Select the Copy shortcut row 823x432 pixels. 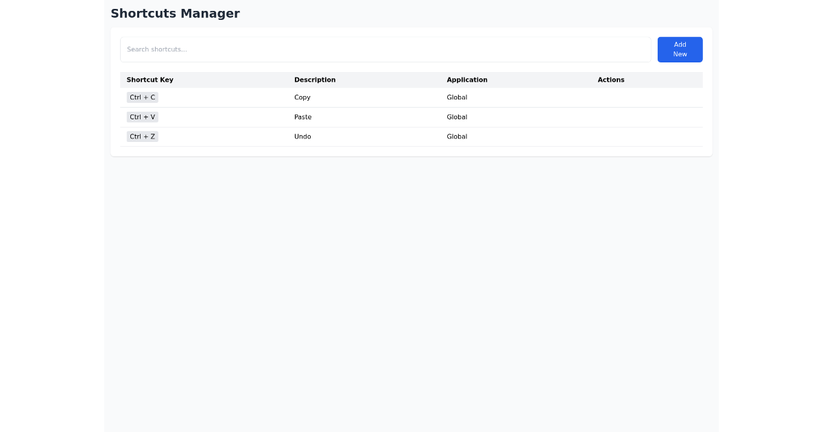[411, 97]
